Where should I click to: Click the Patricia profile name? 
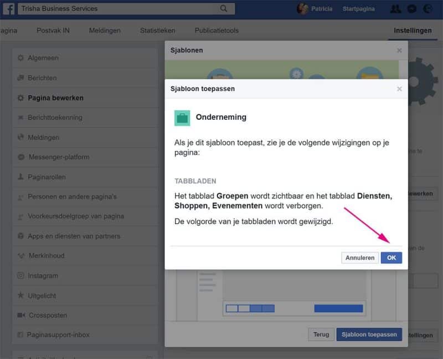[322, 9]
